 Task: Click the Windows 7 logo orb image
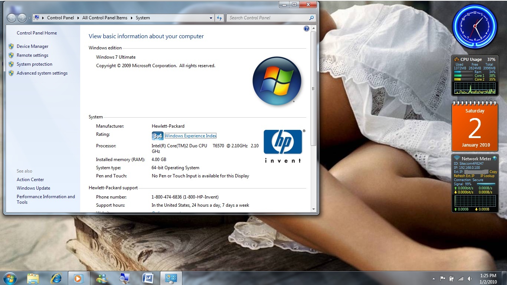coord(277,81)
